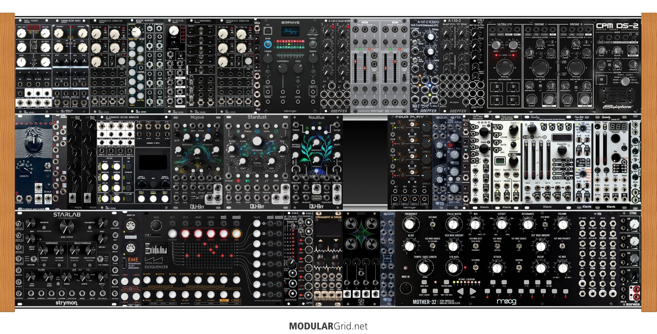657x334 pixels.
Task: Click the CPM DS-2 title text
Action: pos(617,26)
